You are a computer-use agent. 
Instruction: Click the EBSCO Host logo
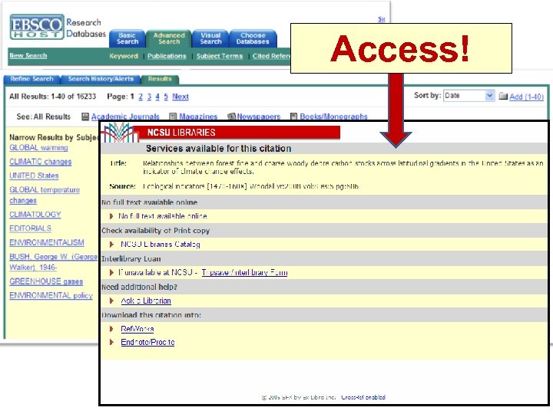coord(37,27)
